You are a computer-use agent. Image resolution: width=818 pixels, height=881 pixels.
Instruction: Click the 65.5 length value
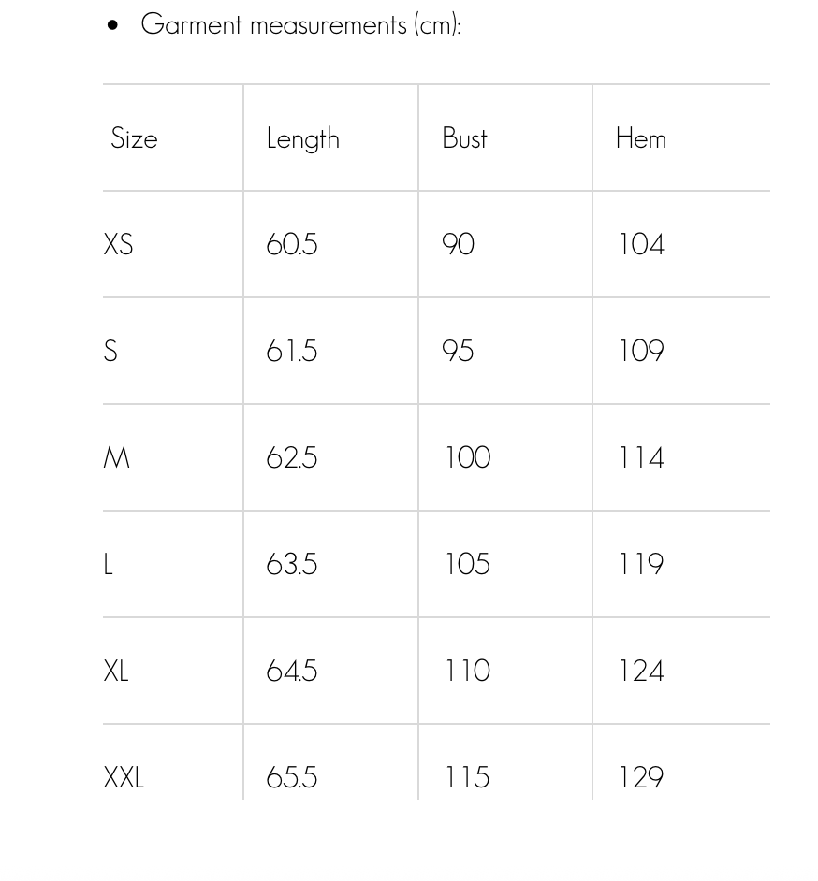292,778
